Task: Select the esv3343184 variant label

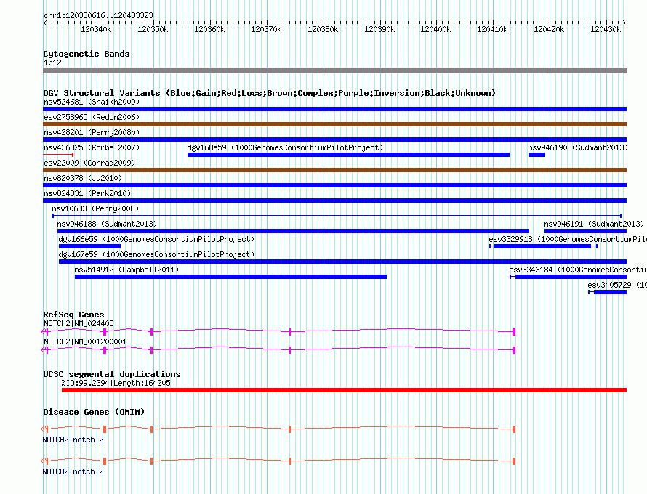Action: pyautogui.click(x=578, y=270)
